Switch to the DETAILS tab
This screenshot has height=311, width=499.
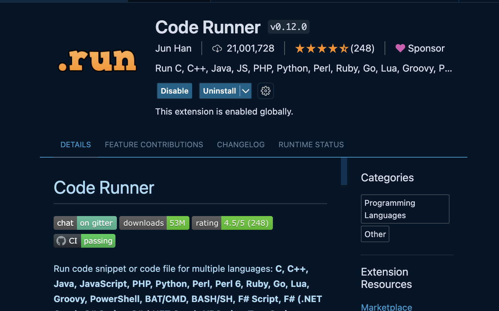[x=76, y=144]
